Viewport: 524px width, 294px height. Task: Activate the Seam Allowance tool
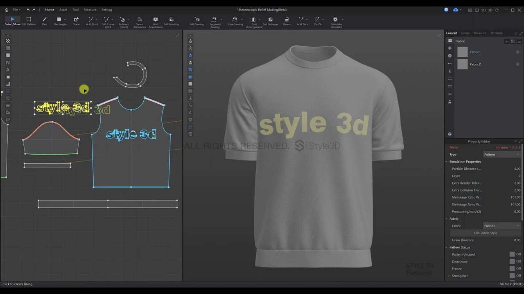(x=140, y=22)
